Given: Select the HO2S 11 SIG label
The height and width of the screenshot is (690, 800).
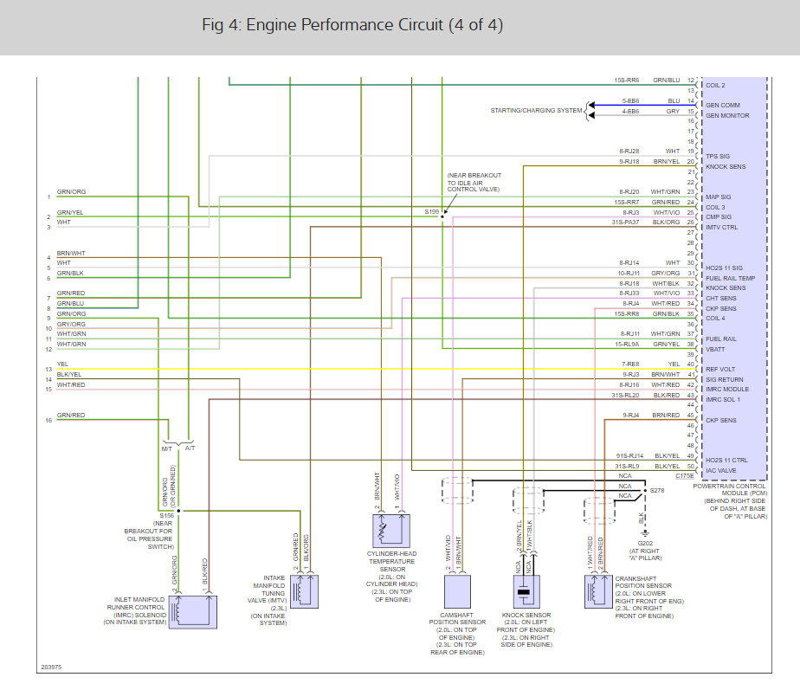Looking at the screenshot, I should click(x=724, y=268).
